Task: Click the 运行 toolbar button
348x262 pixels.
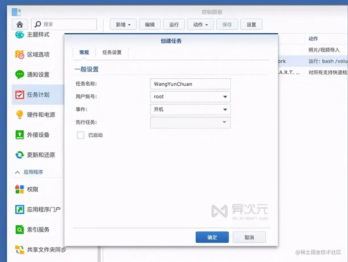Action: pyautogui.click(x=174, y=24)
